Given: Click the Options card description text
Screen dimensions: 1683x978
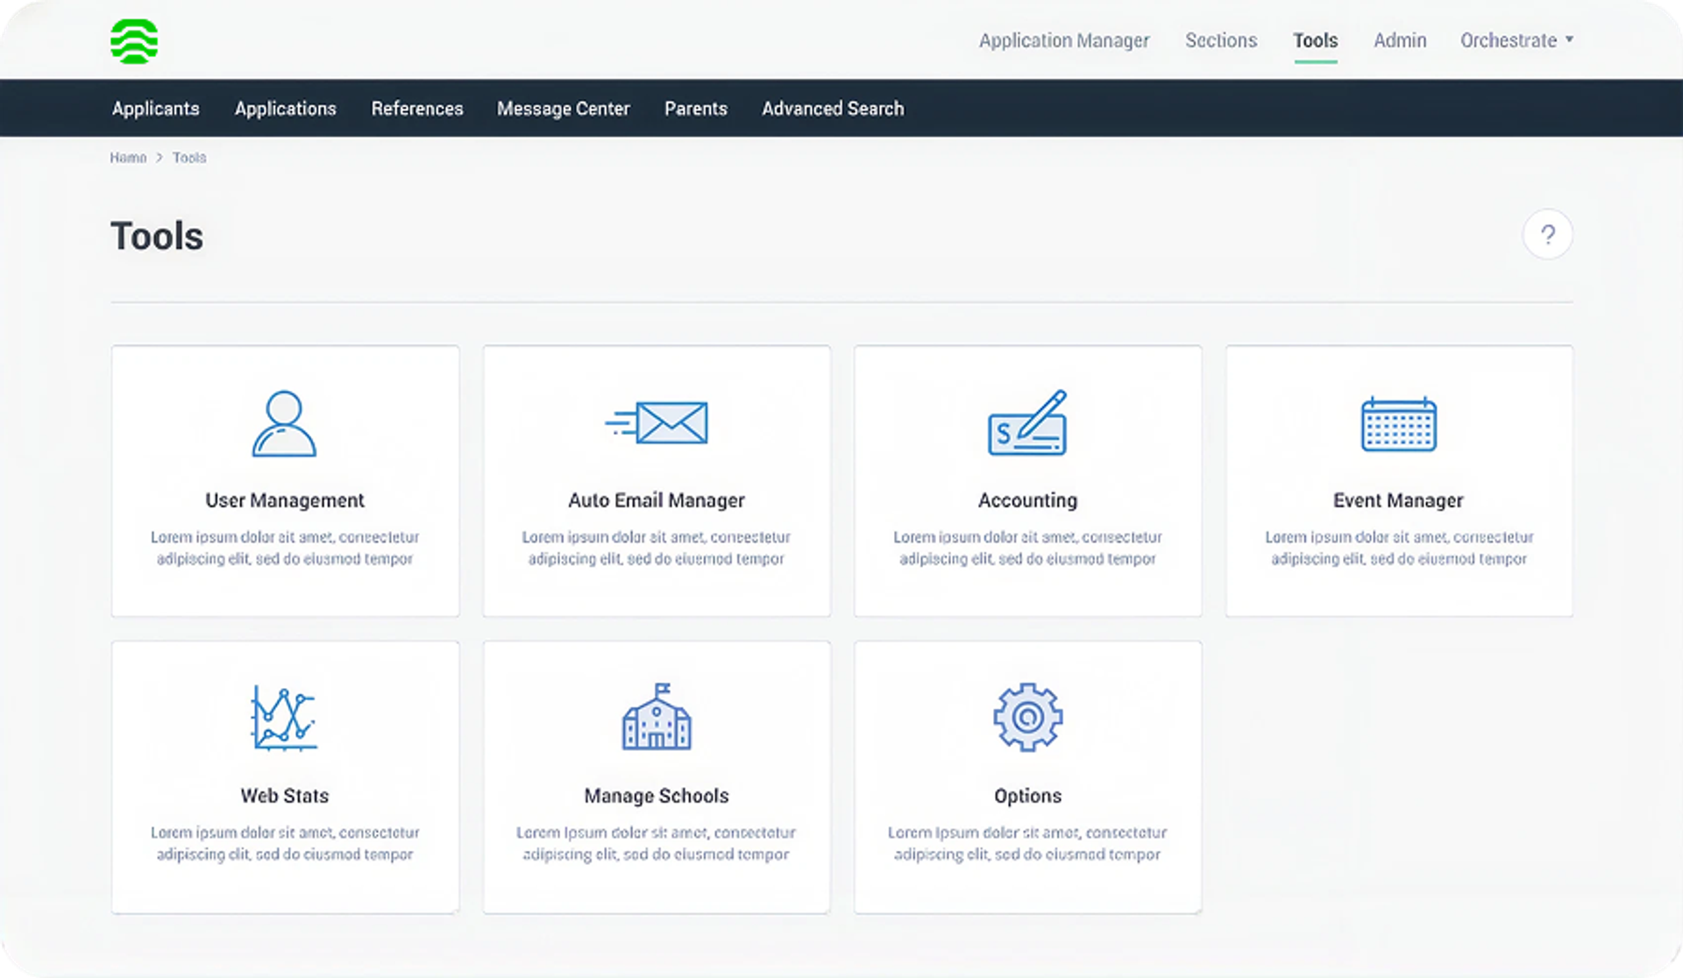Looking at the screenshot, I should pyautogui.click(x=1027, y=843).
